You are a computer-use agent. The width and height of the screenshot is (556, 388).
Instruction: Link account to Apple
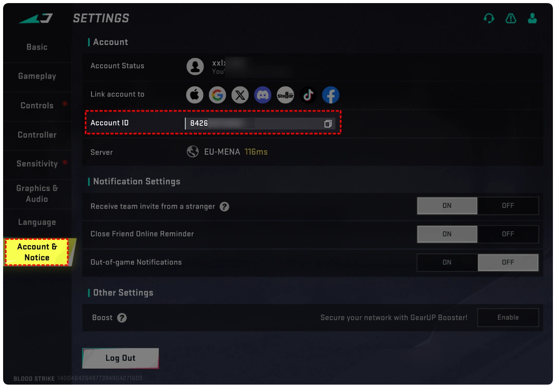195,95
